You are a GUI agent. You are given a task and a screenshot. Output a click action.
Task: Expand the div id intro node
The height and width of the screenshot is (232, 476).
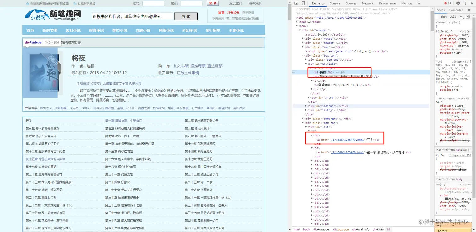tap(309, 97)
